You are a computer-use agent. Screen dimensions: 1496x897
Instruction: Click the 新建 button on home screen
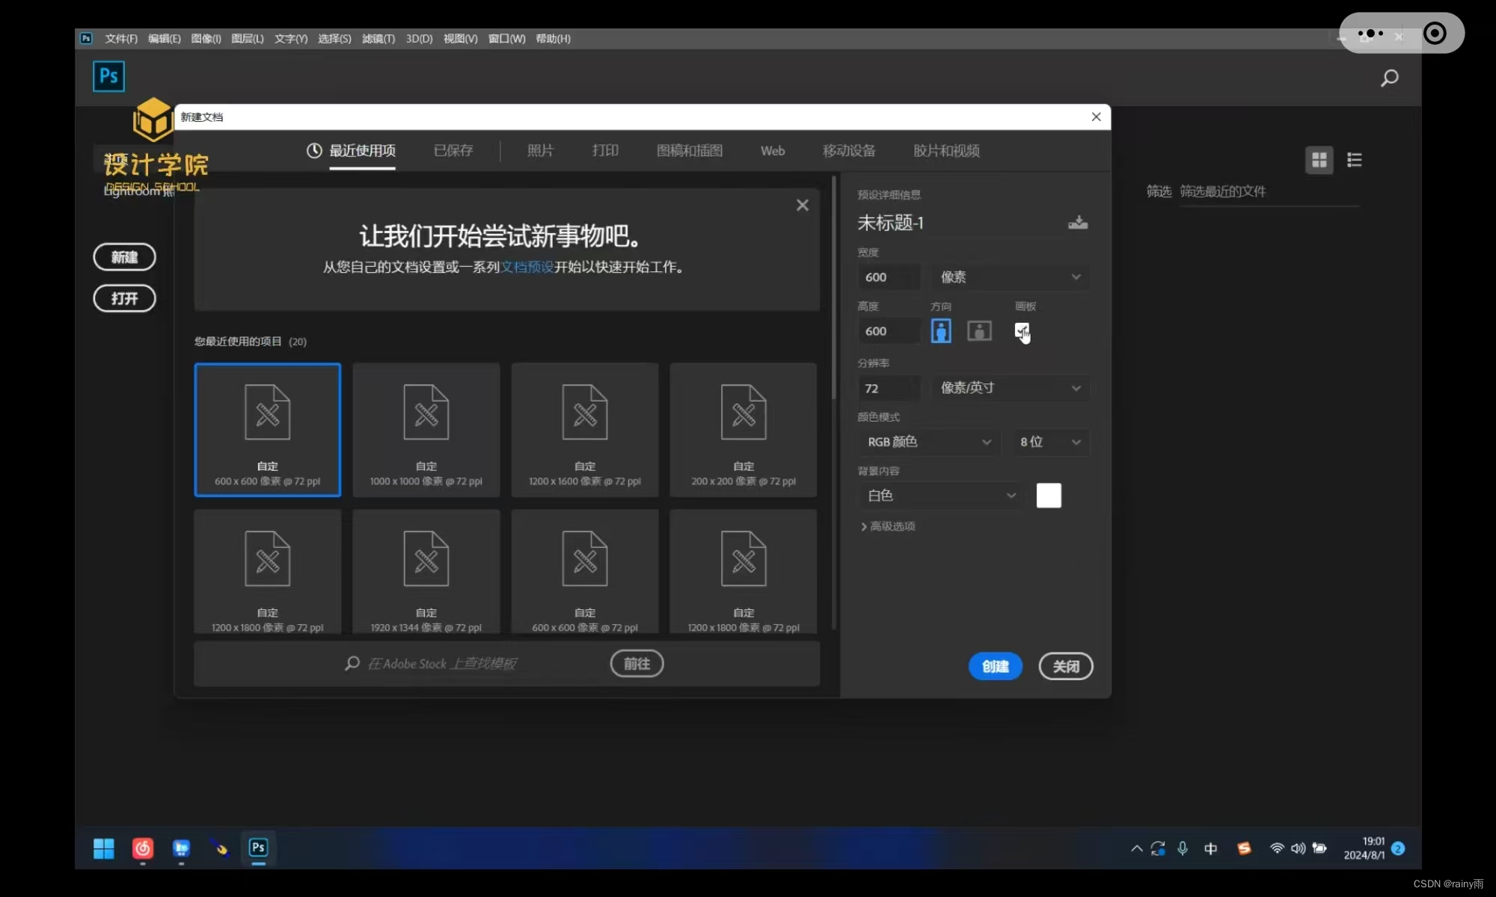click(x=124, y=257)
